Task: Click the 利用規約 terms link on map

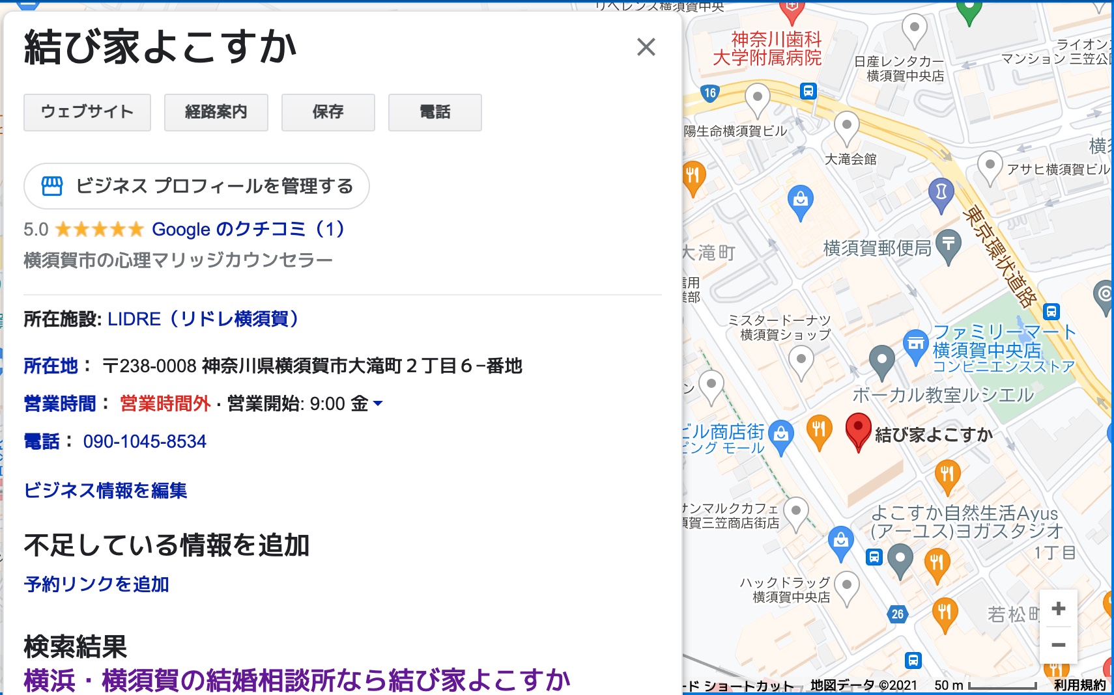Action: click(1079, 685)
